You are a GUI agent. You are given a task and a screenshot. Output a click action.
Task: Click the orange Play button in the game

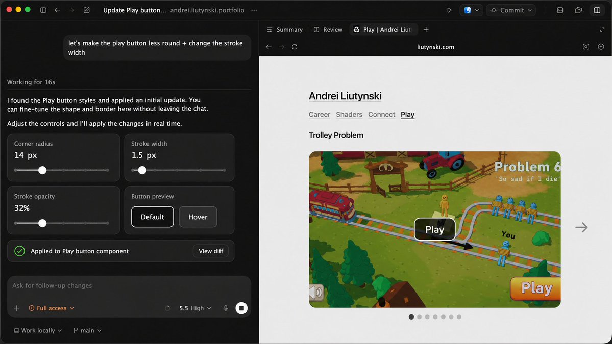pyautogui.click(x=535, y=288)
